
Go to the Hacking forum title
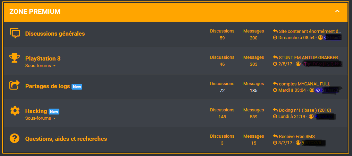coord(36,111)
